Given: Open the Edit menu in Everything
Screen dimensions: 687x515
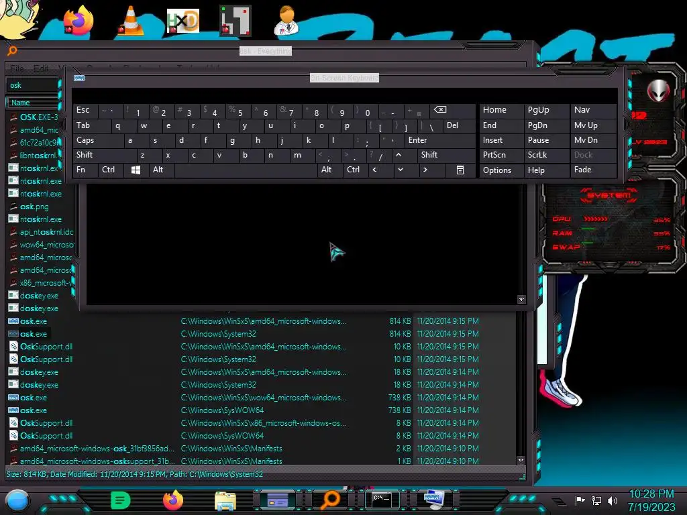Looking at the screenshot, I should coord(41,68).
